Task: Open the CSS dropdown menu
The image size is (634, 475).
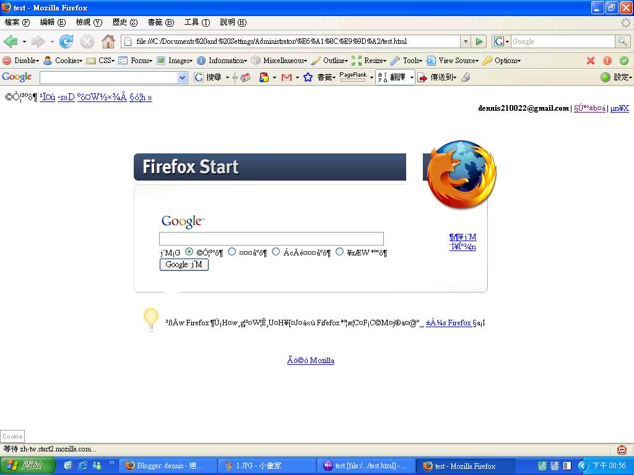Action: point(101,61)
